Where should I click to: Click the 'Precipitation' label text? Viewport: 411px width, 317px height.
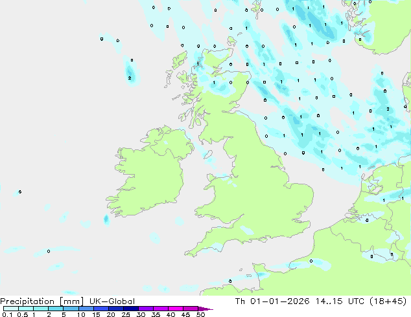pos(27,301)
